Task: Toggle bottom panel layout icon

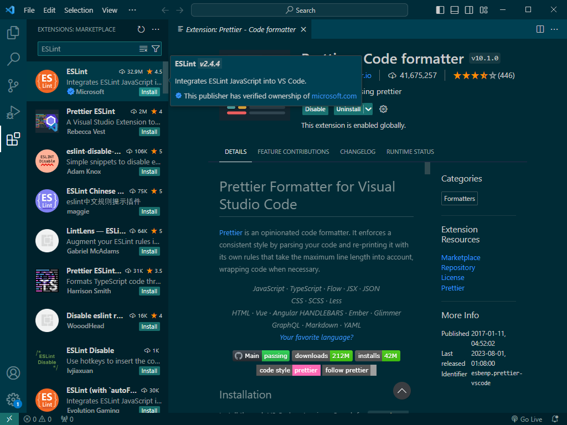Action: pos(455,10)
